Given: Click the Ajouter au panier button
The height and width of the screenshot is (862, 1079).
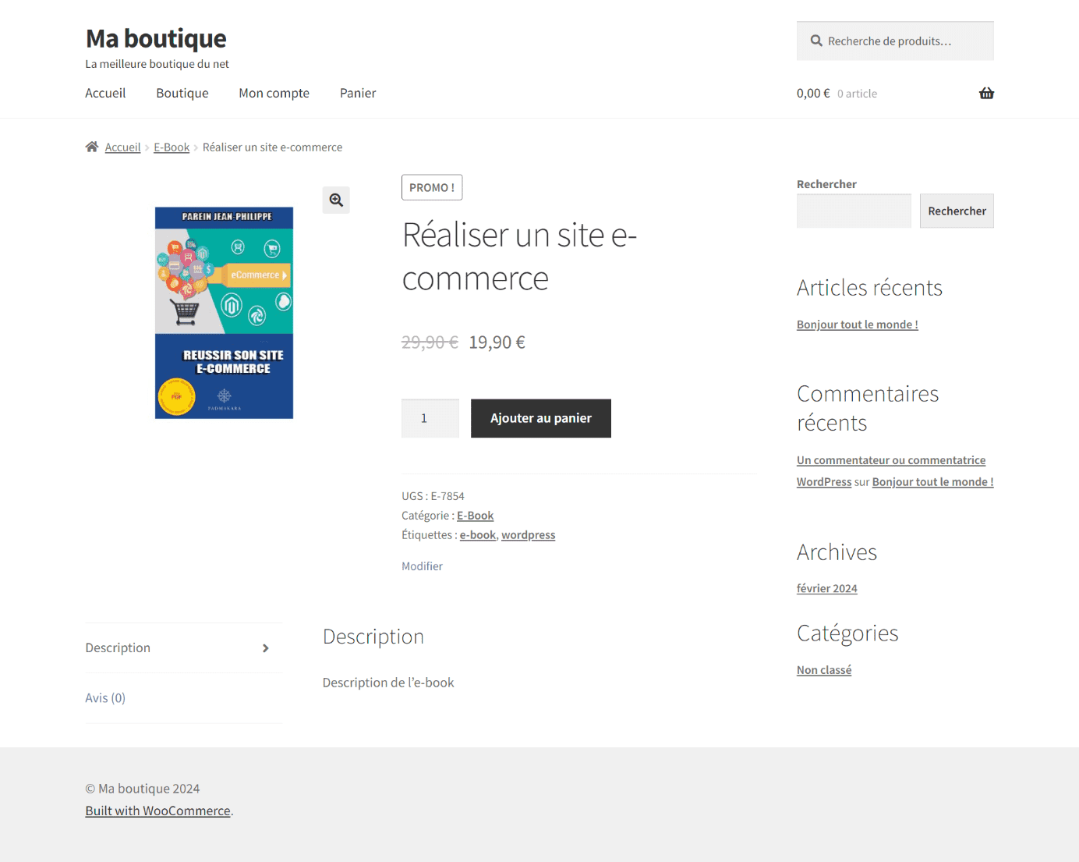Looking at the screenshot, I should point(541,418).
